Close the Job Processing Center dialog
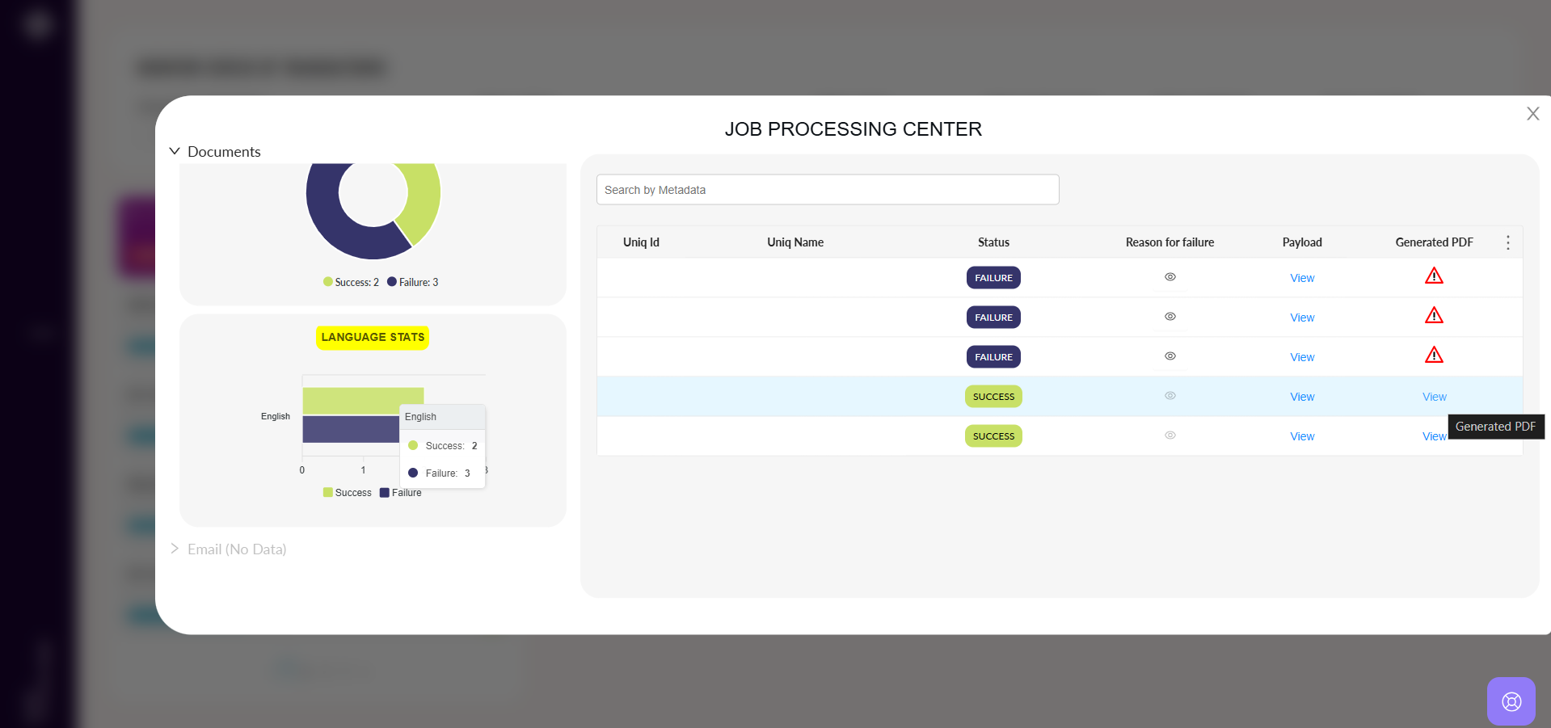 (1532, 114)
